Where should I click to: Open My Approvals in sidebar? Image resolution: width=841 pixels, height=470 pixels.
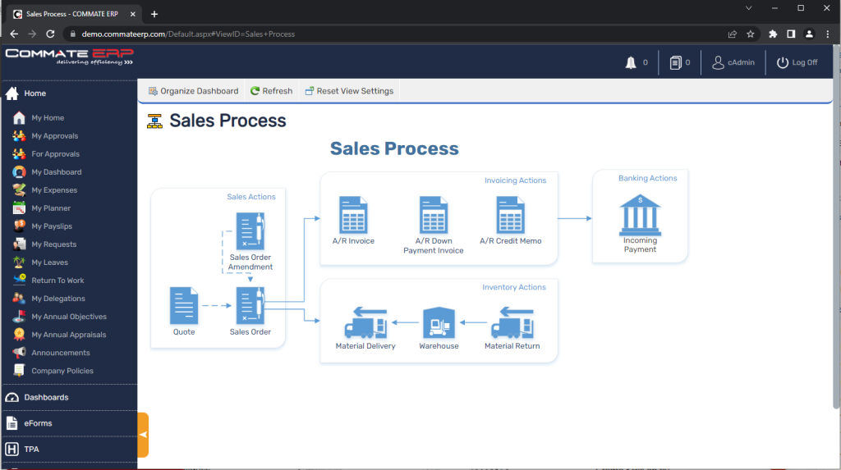[x=54, y=136]
